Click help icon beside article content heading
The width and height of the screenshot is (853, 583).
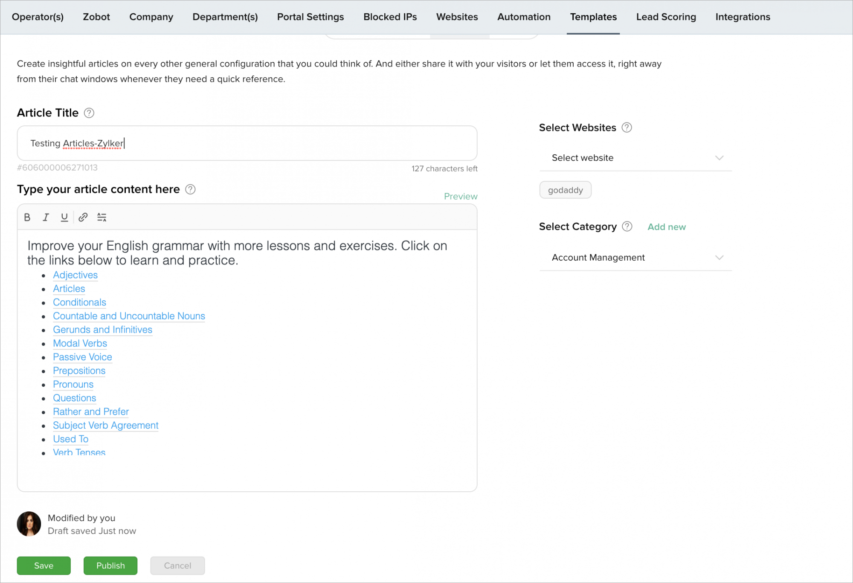coord(190,189)
